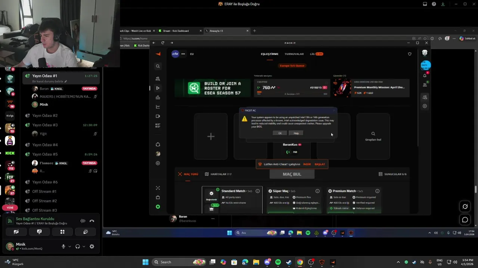Switch to EŞLEŞTİRME tab in FACEIT

pyautogui.click(x=270, y=54)
